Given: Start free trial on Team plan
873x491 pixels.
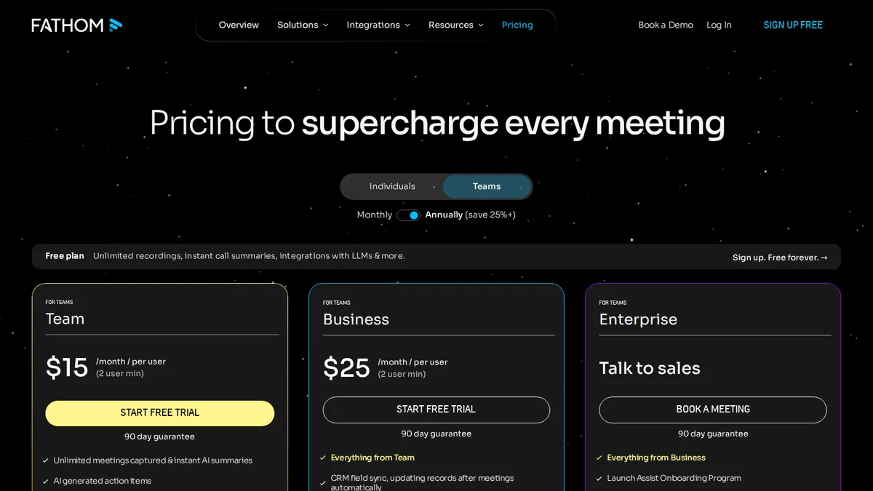Looking at the screenshot, I should (160, 413).
